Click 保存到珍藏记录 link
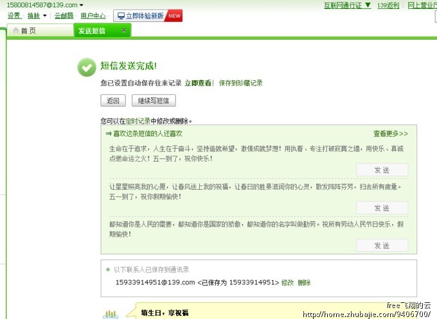The height and width of the screenshot is (319, 437). 241,83
